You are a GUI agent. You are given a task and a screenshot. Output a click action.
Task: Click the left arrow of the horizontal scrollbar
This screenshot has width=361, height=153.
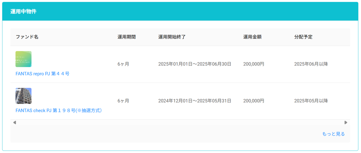click(14, 122)
